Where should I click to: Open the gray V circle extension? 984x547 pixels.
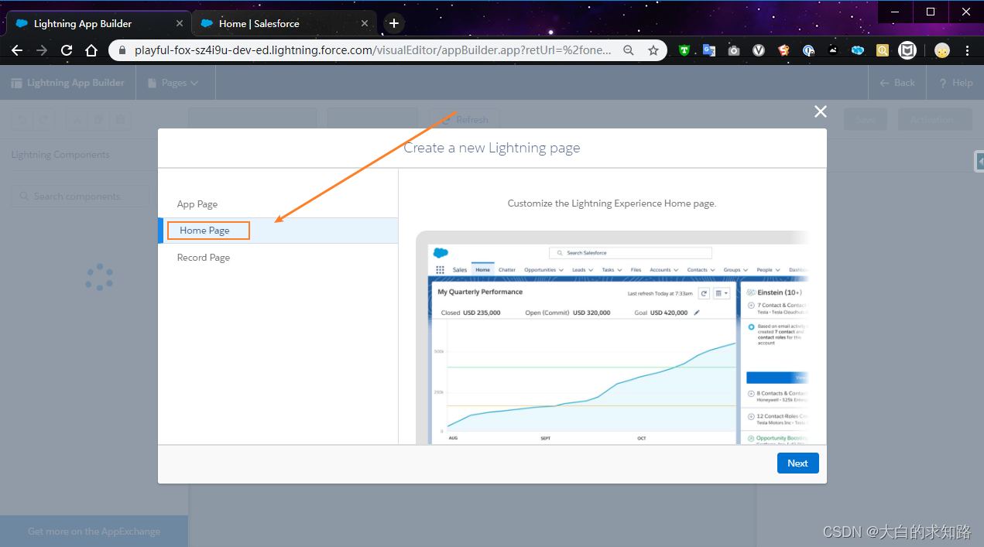759,50
